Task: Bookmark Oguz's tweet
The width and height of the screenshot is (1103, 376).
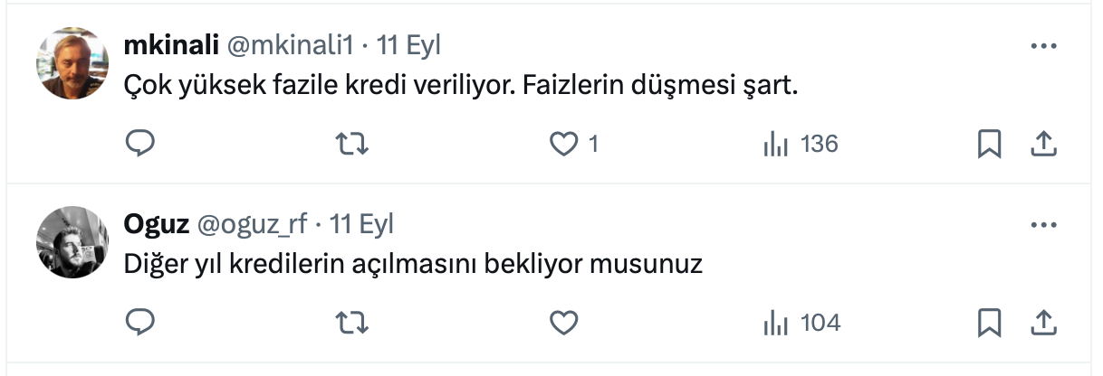Action: (x=989, y=321)
